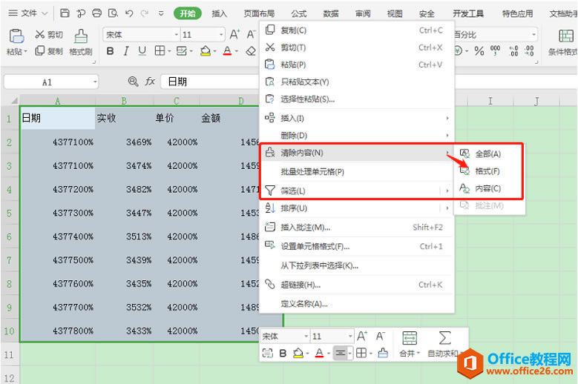Switch to the 公式 ribbon tab
578x384 pixels.
298,13
